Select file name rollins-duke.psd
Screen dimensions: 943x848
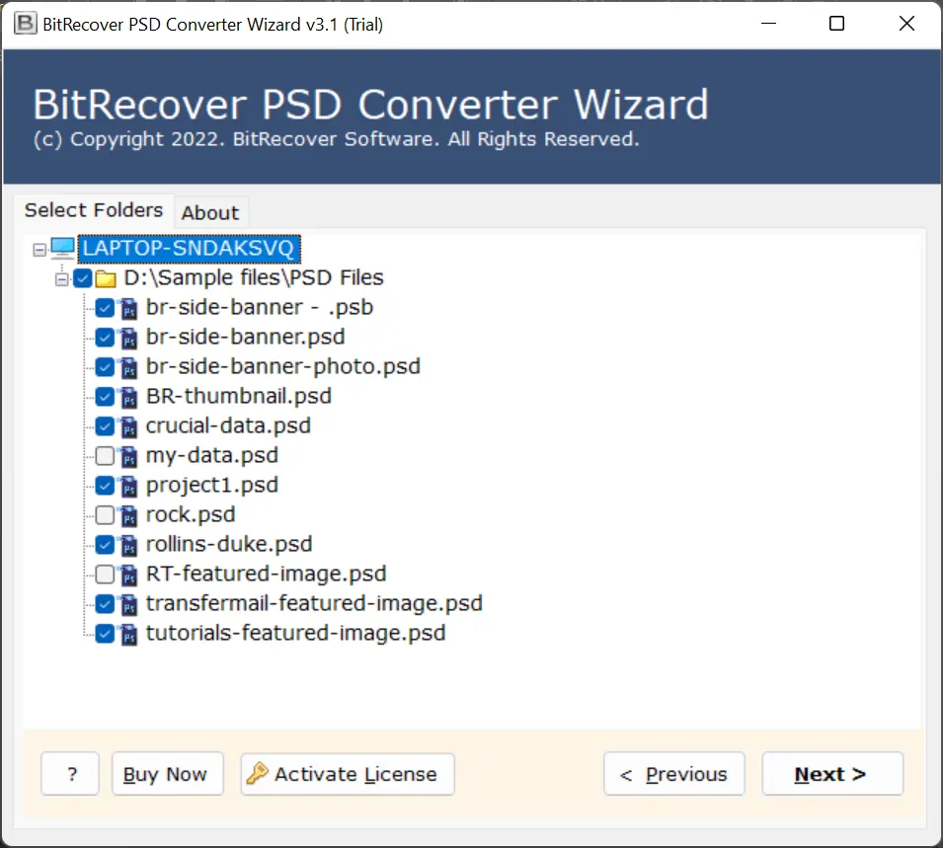tap(229, 544)
